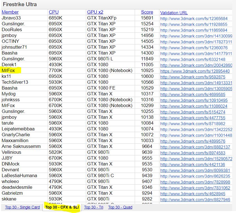Open DNMock validation link fs/4421136

click(x=192, y=165)
